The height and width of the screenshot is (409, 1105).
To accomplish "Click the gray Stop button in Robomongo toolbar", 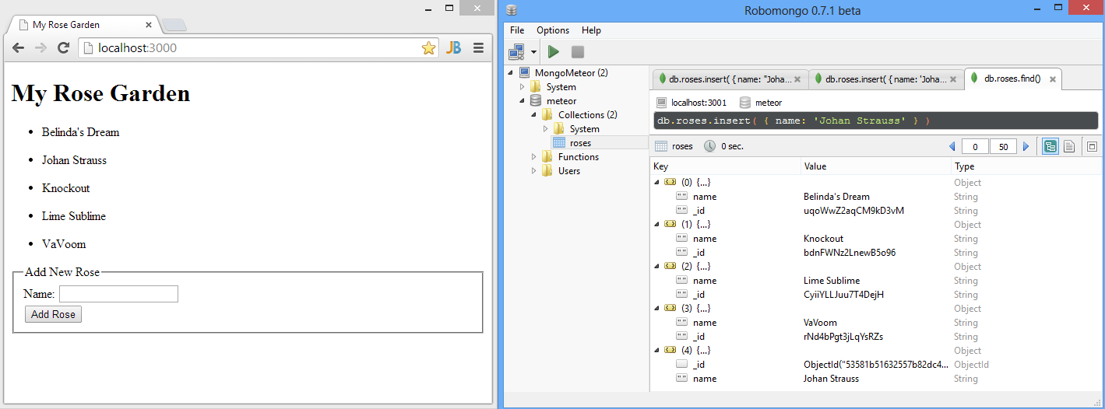I will 578,52.
